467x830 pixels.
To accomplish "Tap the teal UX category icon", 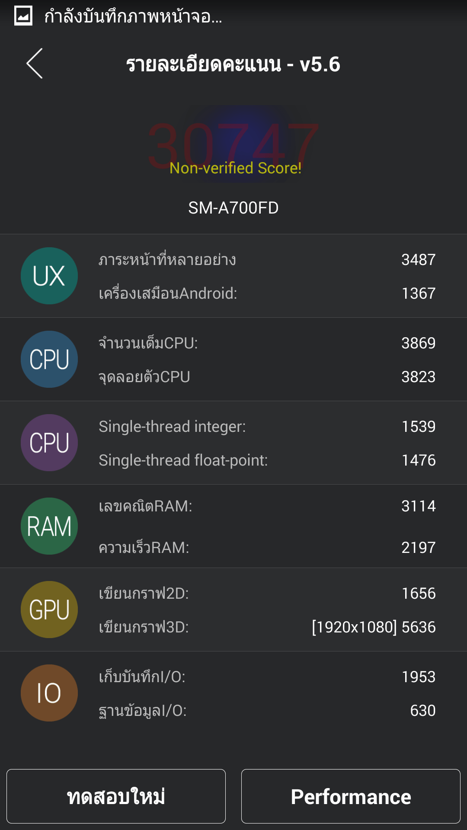I will point(49,276).
